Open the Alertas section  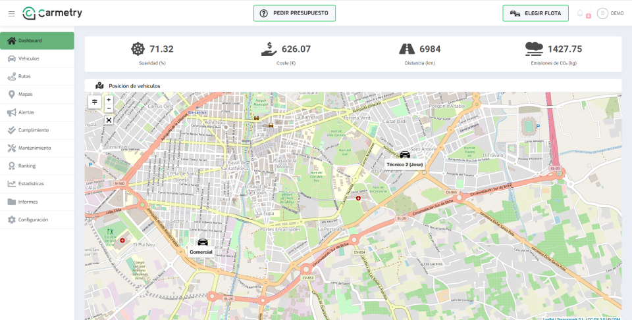tap(37, 112)
